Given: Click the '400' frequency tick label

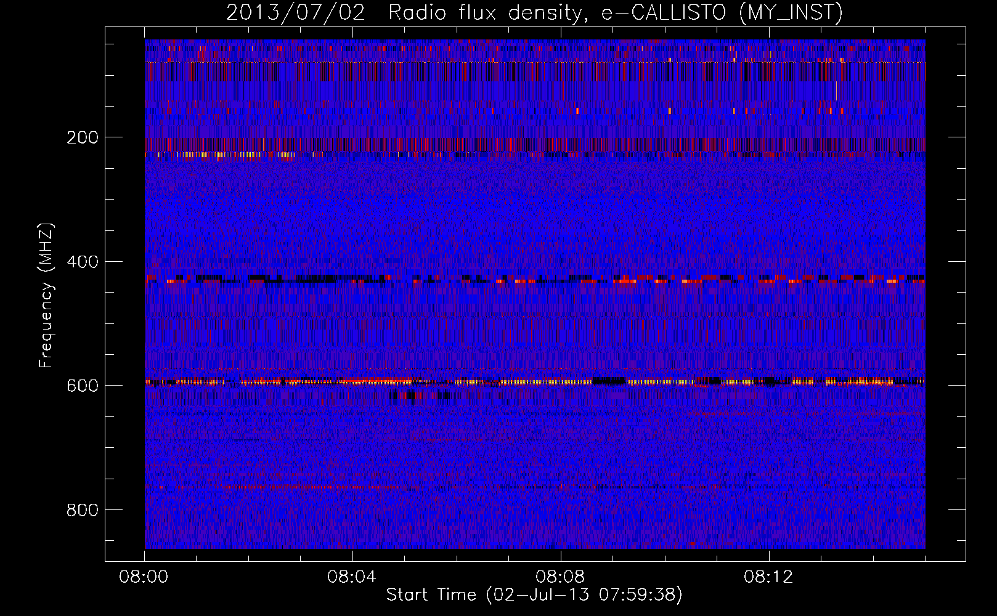Looking at the screenshot, I should tap(83, 262).
